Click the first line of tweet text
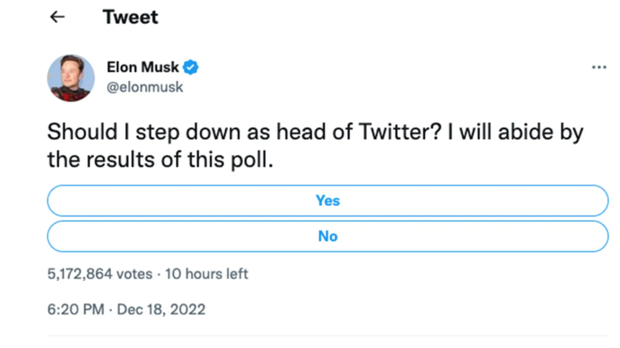The image size is (620, 348). (x=315, y=132)
